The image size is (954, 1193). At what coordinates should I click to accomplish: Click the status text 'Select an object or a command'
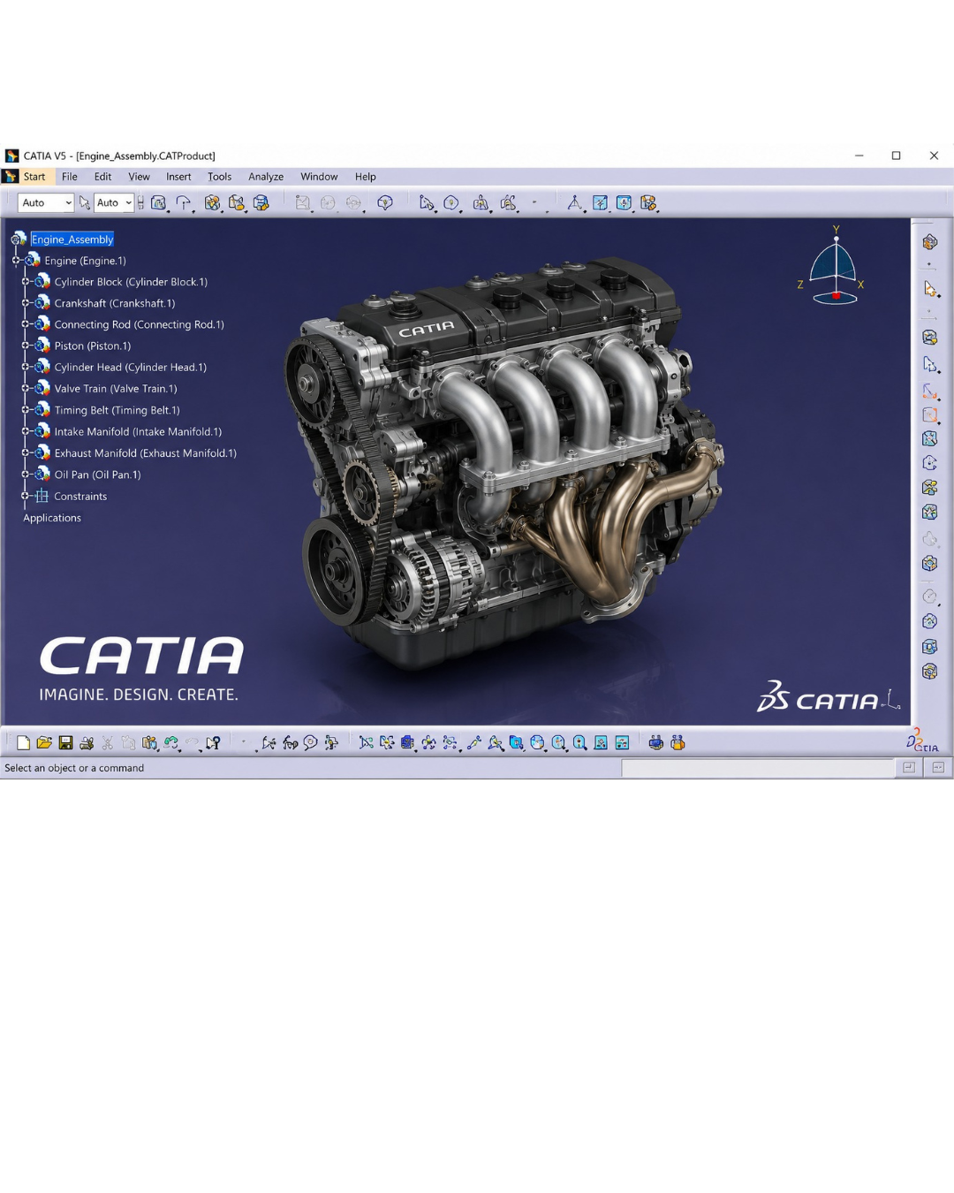click(74, 768)
